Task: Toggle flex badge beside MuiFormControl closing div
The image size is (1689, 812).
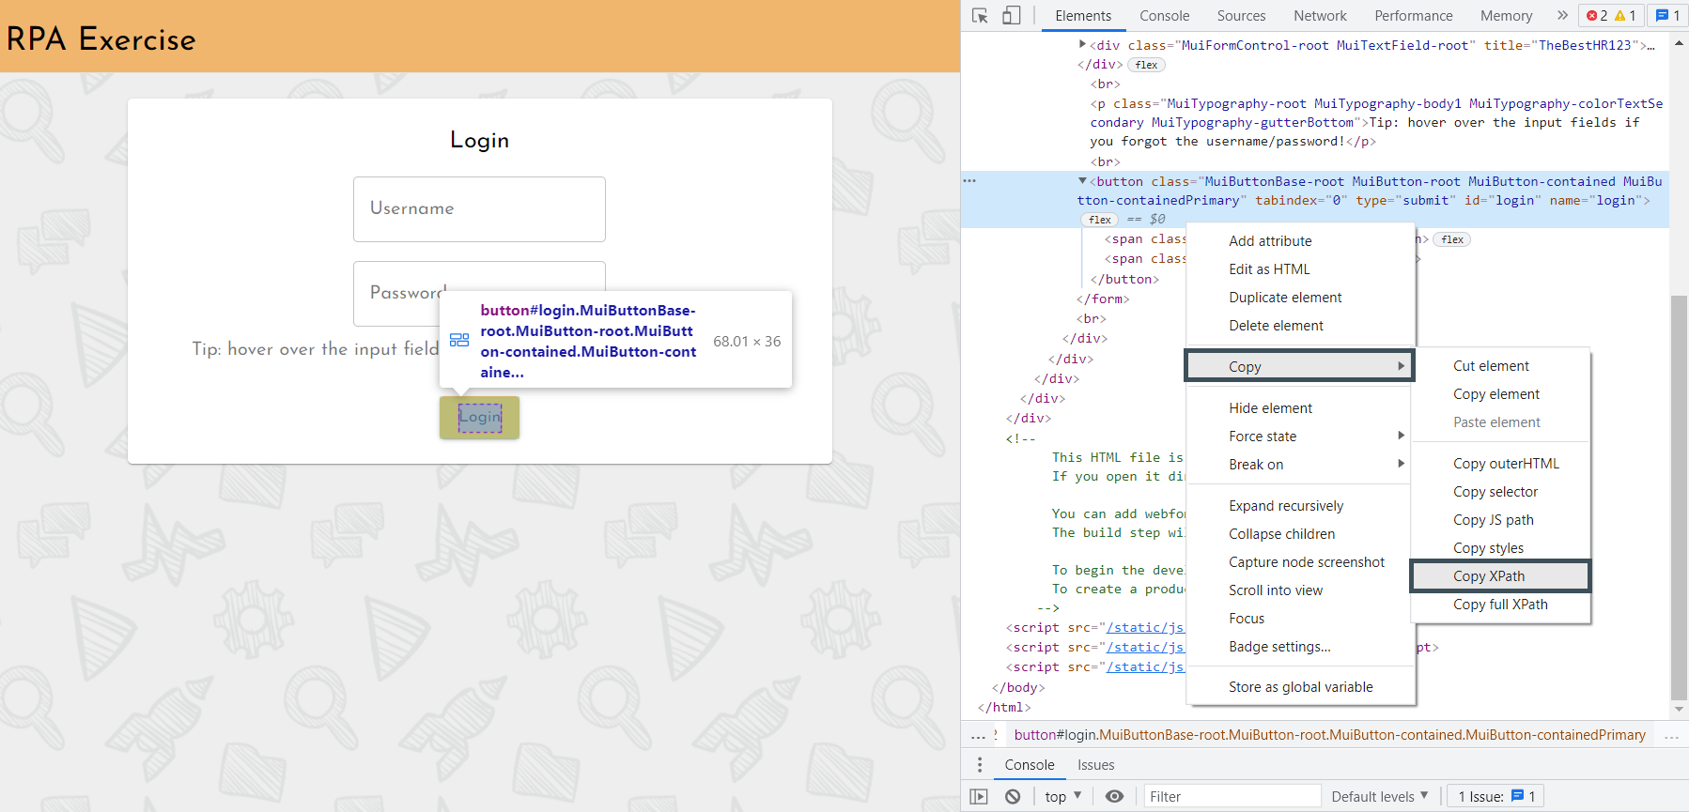Action: click(1146, 65)
